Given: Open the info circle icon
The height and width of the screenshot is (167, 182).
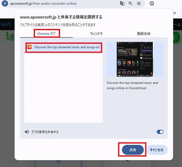Looking at the screenshot, I should (152, 3).
